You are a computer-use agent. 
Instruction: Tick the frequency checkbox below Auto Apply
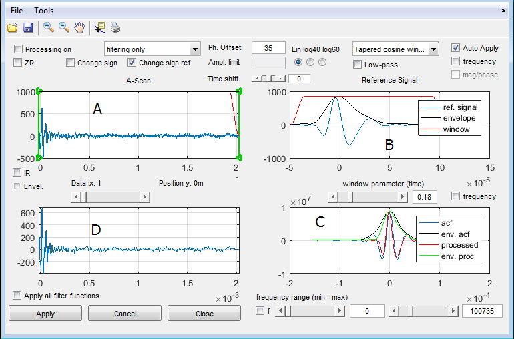point(455,61)
